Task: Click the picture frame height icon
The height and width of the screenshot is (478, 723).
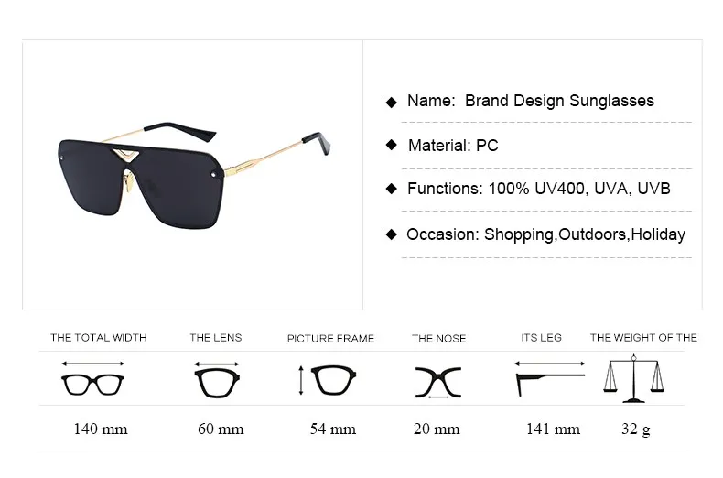Action: pos(328,380)
